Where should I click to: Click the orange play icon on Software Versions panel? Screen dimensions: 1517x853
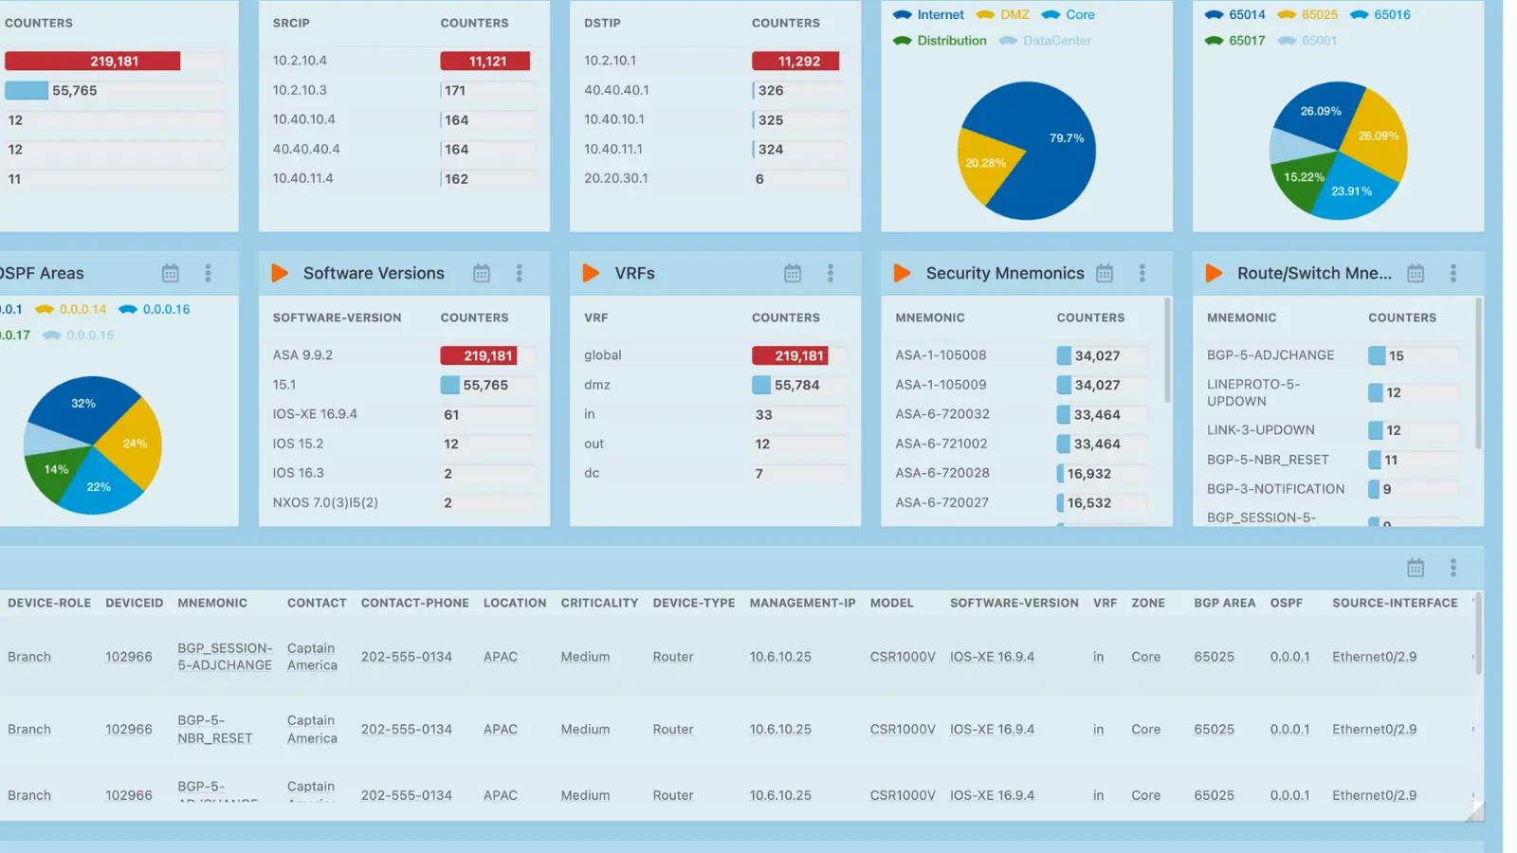pos(279,273)
